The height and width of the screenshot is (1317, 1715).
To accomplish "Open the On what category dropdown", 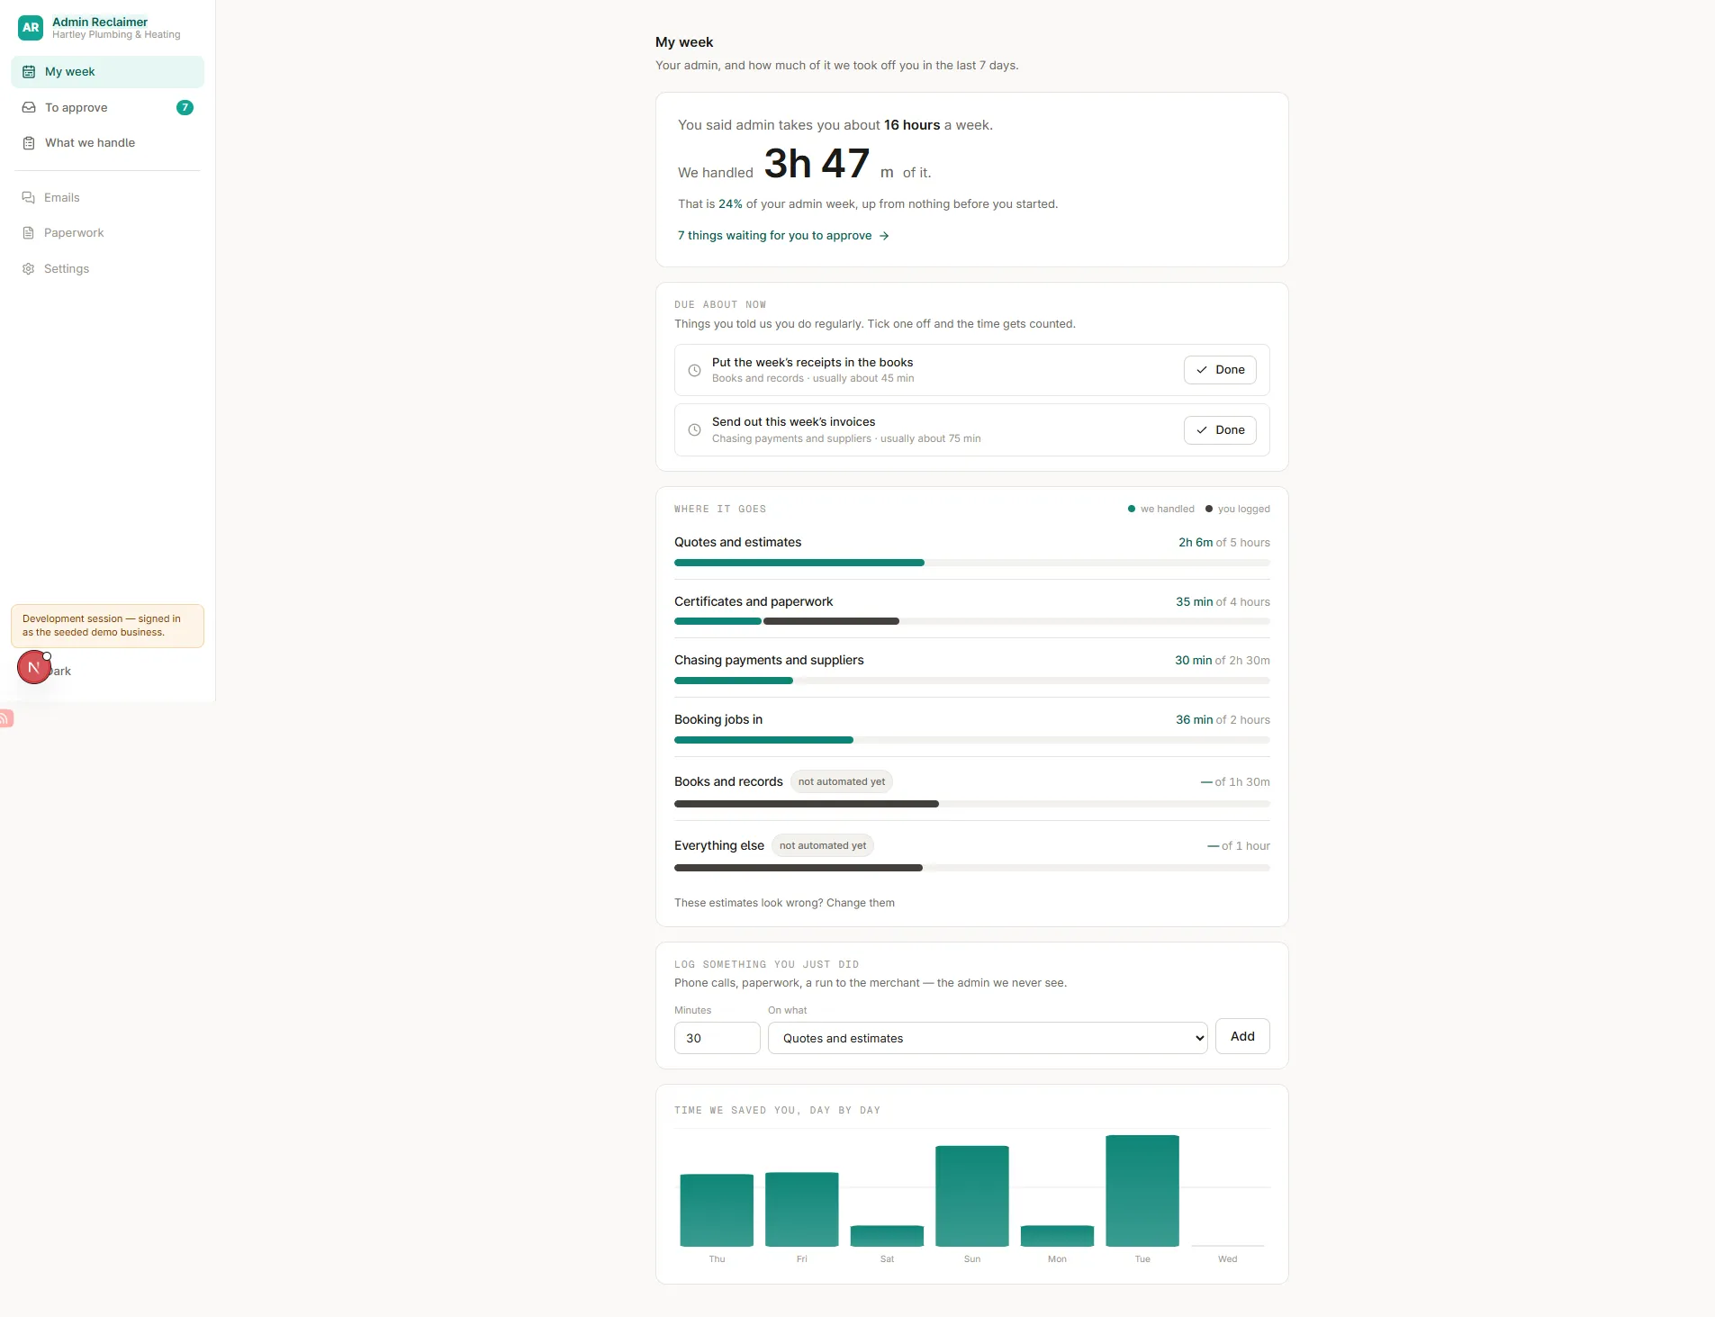I will point(988,1038).
